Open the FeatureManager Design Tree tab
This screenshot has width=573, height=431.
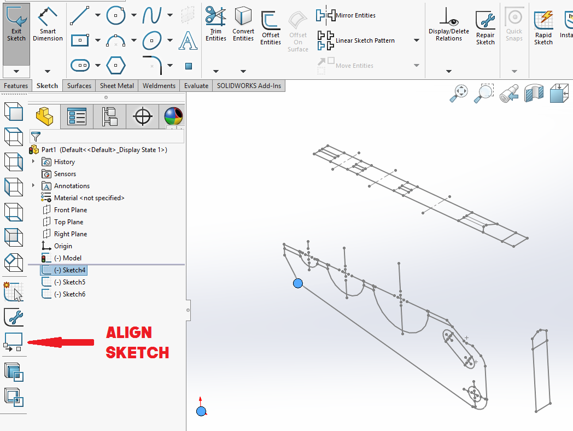(x=44, y=117)
